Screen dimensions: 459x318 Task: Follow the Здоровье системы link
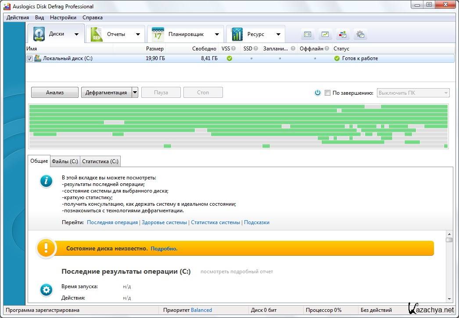164,222
